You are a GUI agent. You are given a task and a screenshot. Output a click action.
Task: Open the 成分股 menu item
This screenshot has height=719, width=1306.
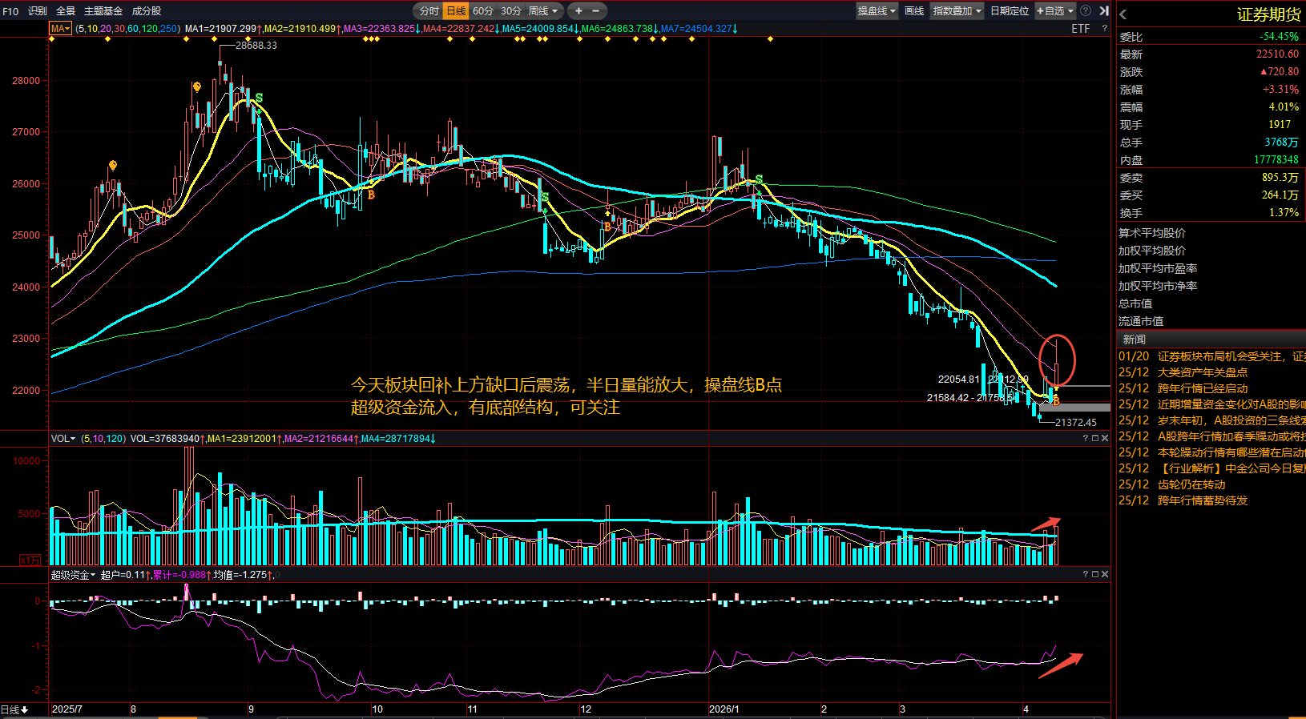click(147, 11)
